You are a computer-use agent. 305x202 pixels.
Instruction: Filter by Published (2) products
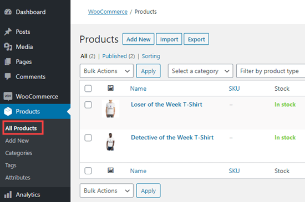[119, 56]
